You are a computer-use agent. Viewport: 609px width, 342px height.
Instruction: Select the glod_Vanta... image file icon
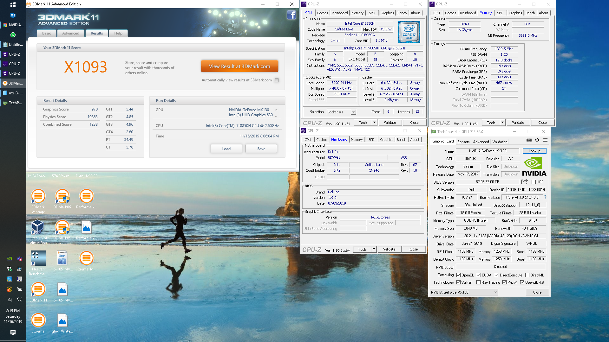tap(62, 323)
